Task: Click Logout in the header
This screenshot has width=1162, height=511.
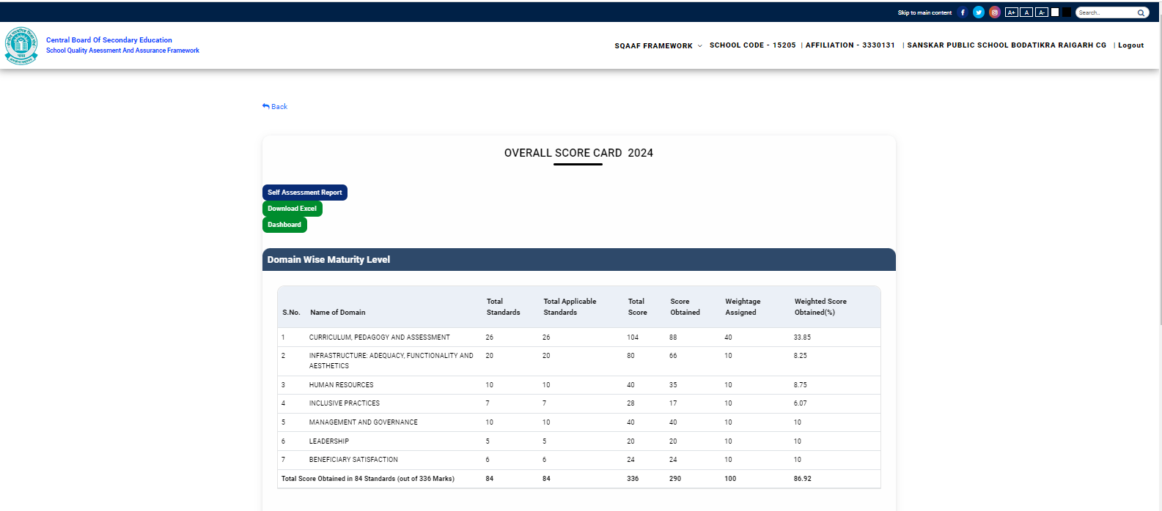Action: 1130,45
